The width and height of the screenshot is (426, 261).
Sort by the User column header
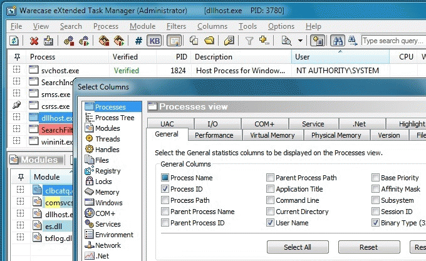[340, 57]
